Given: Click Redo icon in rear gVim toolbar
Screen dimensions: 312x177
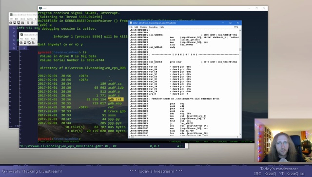Looking at the screenshot, I should (x=32, y=23).
